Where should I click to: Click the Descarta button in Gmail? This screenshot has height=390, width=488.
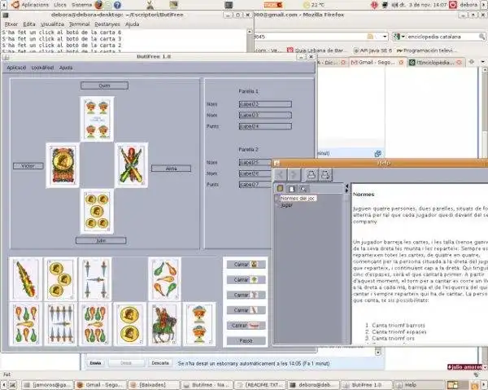[160, 363]
